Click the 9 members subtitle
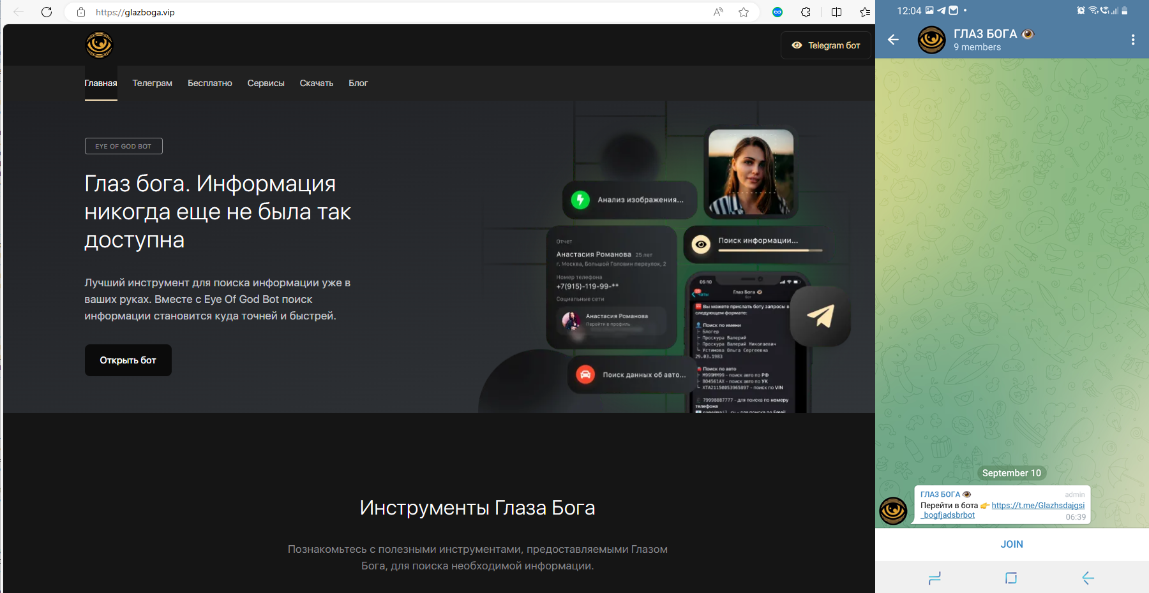Viewport: 1149px width, 593px height. (x=977, y=47)
